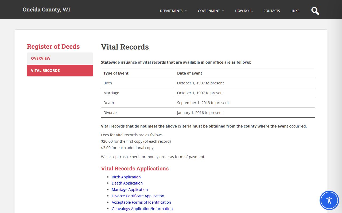
Task: Expand the Government dropdown arrow
Action: click(x=223, y=11)
